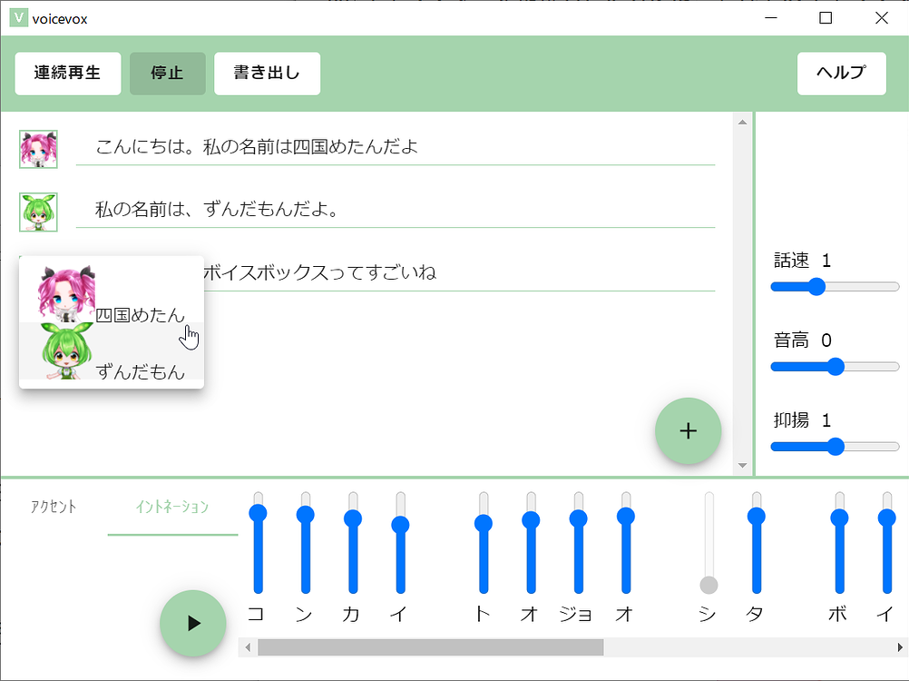Click the ずんだもん avatar on second row
This screenshot has height=681, width=909.
pyautogui.click(x=38, y=212)
